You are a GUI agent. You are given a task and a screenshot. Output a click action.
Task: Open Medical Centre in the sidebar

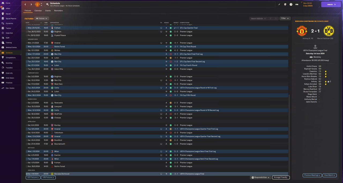coord(11,47)
